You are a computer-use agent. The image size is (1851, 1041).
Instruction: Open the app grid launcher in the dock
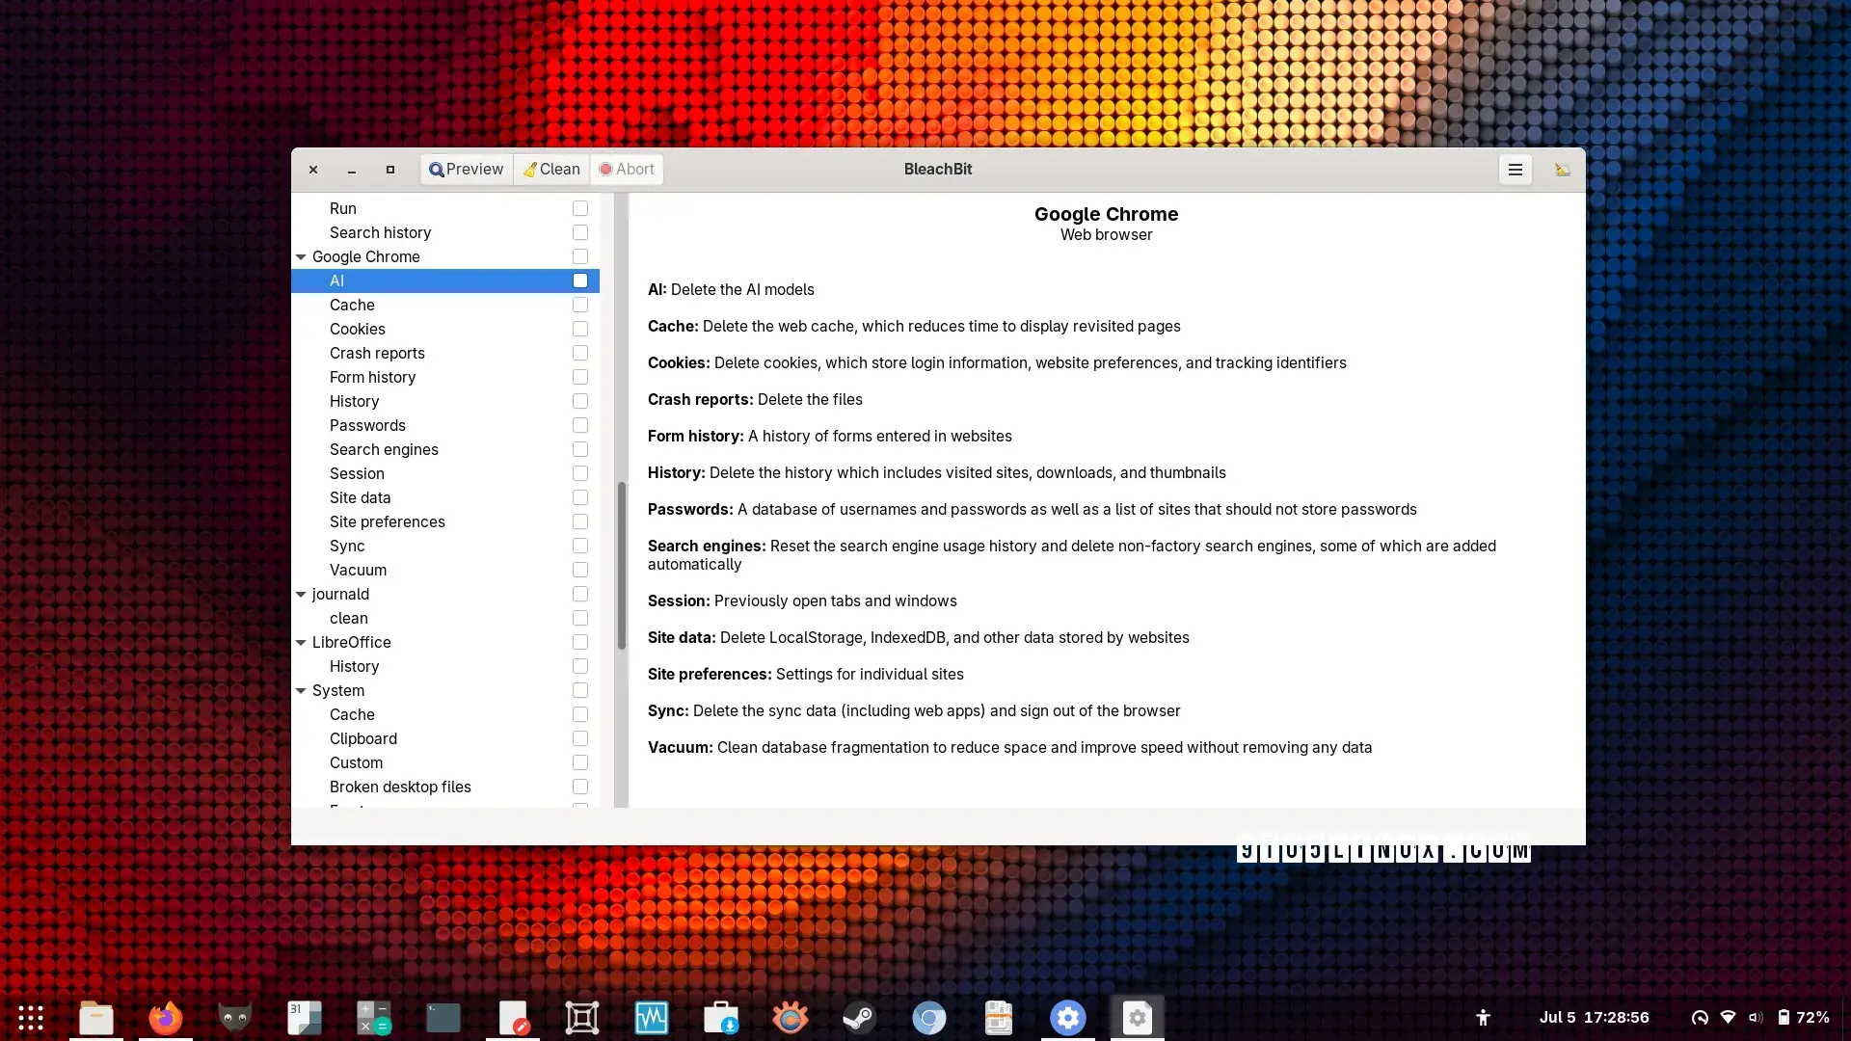pos(31,1018)
